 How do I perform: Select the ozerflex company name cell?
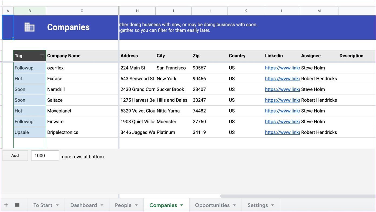click(x=82, y=68)
